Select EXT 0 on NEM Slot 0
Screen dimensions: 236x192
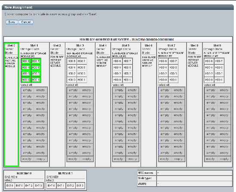[x=10, y=186]
